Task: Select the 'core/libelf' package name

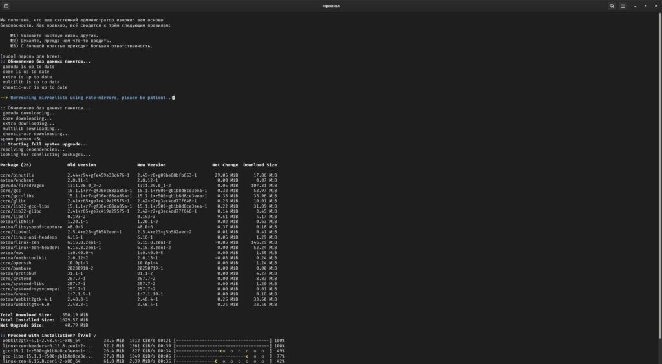Action: [14, 217]
